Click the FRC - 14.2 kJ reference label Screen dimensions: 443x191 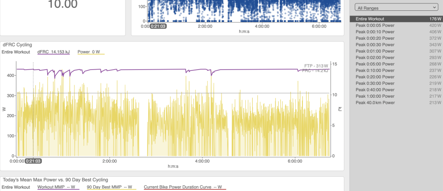click(x=315, y=70)
